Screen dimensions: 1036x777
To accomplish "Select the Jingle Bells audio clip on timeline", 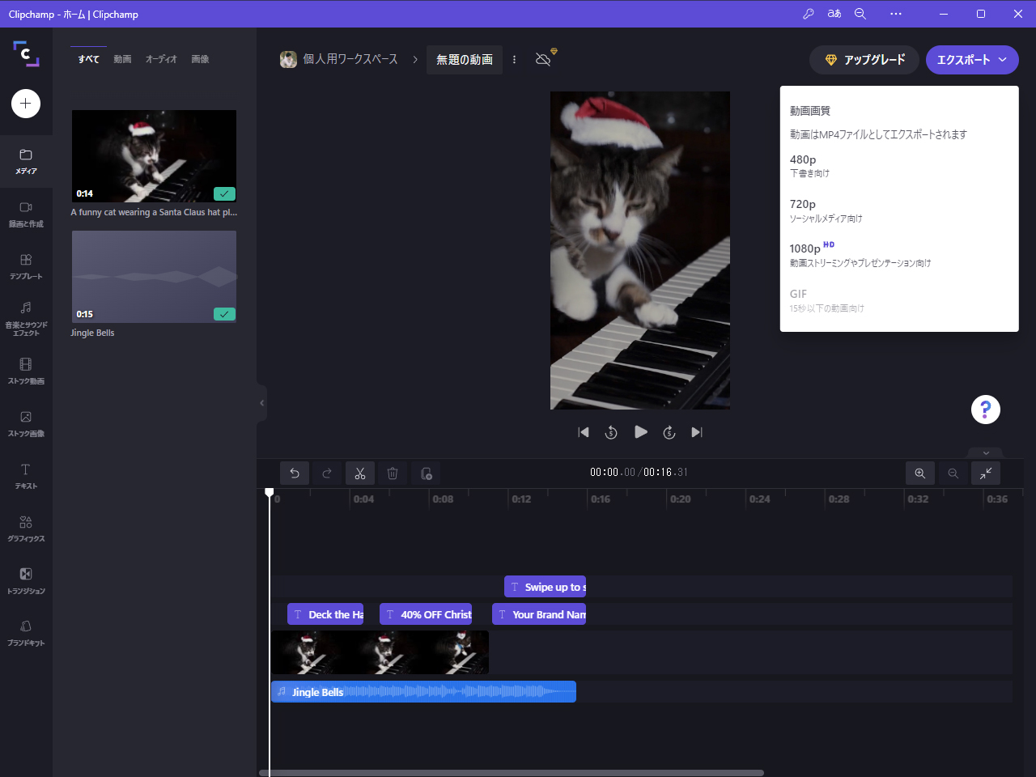I will 423,692.
